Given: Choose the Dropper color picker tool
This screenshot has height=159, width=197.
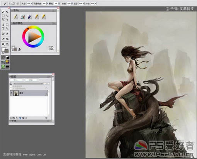Looking at the screenshot, I should 3,39.
